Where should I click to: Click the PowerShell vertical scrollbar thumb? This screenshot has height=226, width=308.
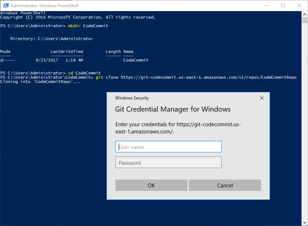tap(305, 20)
